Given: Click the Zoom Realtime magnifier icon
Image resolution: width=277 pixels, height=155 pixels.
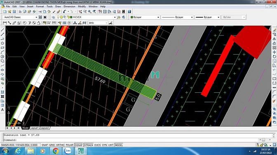Looking at the screenshot, I should click(85, 11).
